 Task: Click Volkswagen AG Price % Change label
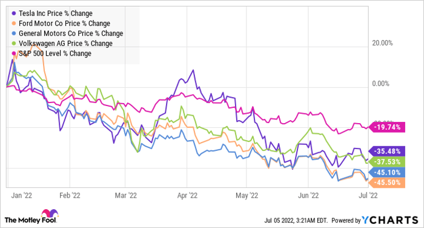(65, 44)
